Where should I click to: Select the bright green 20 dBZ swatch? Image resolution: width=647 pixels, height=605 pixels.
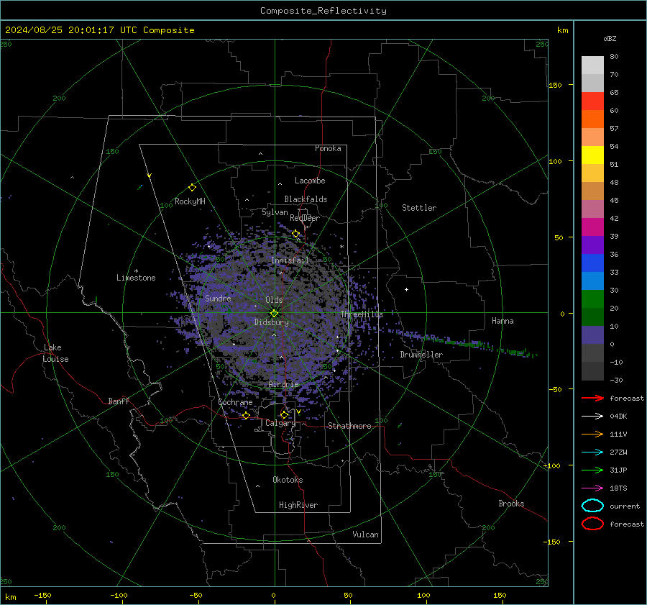[592, 299]
